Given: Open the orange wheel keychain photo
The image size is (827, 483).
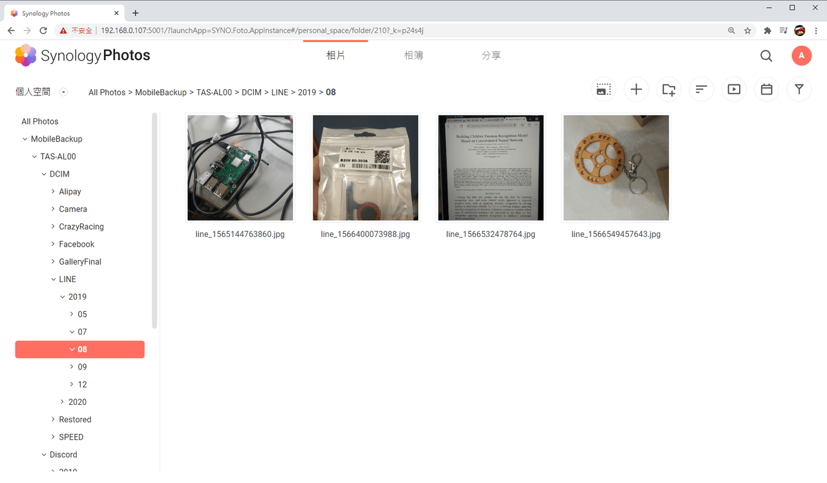Looking at the screenshot, I should [x=616, y=168].
